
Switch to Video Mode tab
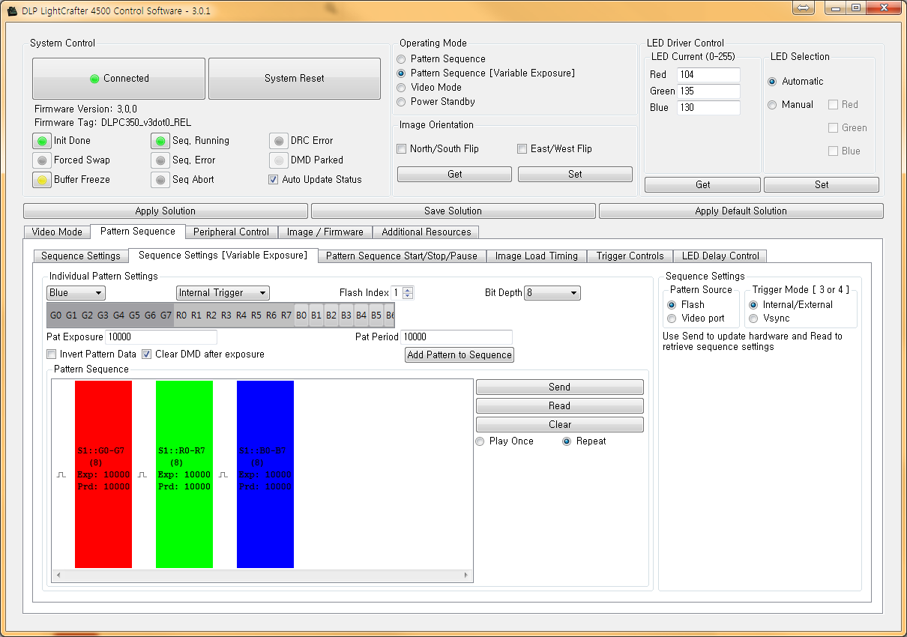point(57,232)
